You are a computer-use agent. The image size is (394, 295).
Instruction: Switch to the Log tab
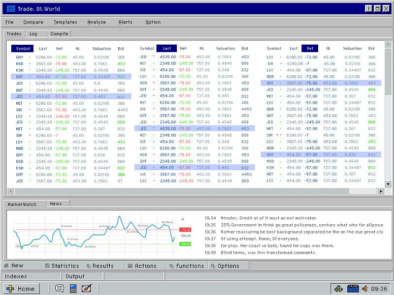tap(36, 33)
